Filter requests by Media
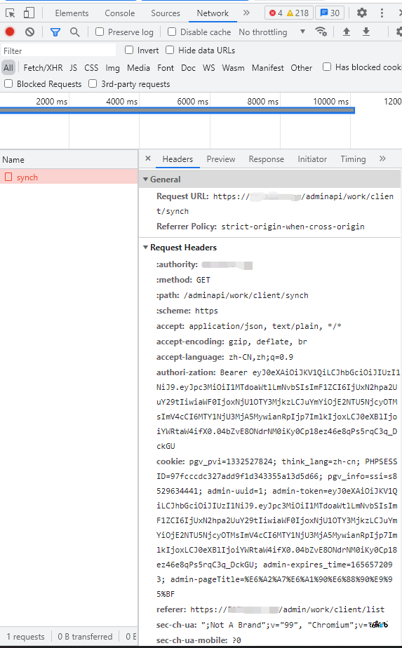The height and width of the screenshot is (648, 402). pyautogui.click(x=138, y=68)
